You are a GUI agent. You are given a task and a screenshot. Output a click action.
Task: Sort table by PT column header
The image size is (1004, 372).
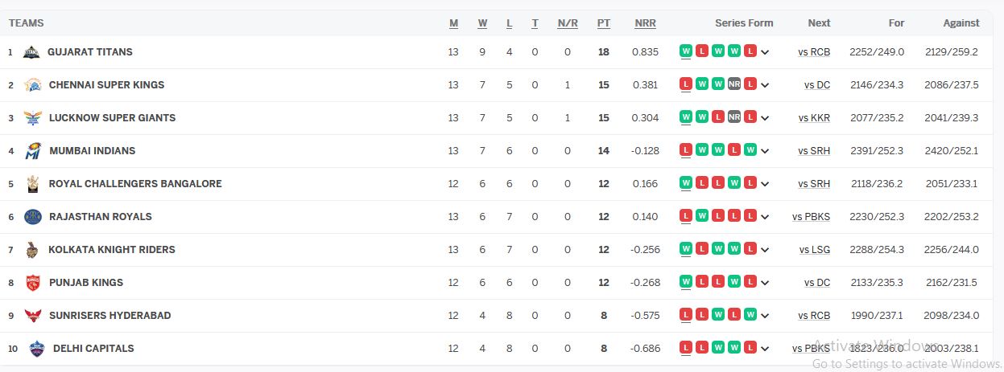tap(604, 23)
